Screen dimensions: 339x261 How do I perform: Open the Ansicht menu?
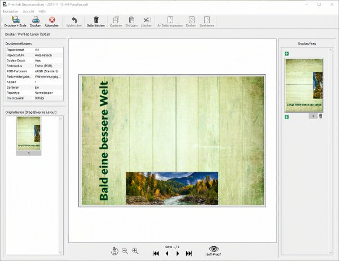(x=28, y=11)
